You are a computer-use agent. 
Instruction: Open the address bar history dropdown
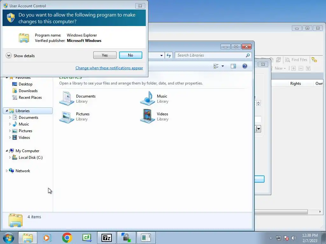[x=161, y=55]
